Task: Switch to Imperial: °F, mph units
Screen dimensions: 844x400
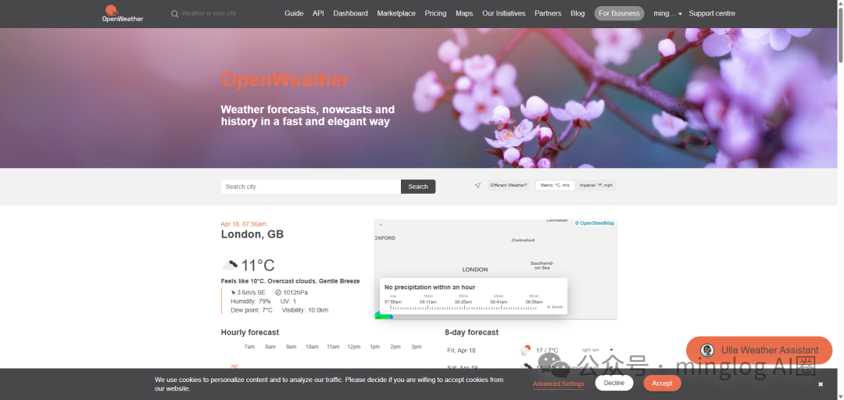Action: click(x=595, y=185)
